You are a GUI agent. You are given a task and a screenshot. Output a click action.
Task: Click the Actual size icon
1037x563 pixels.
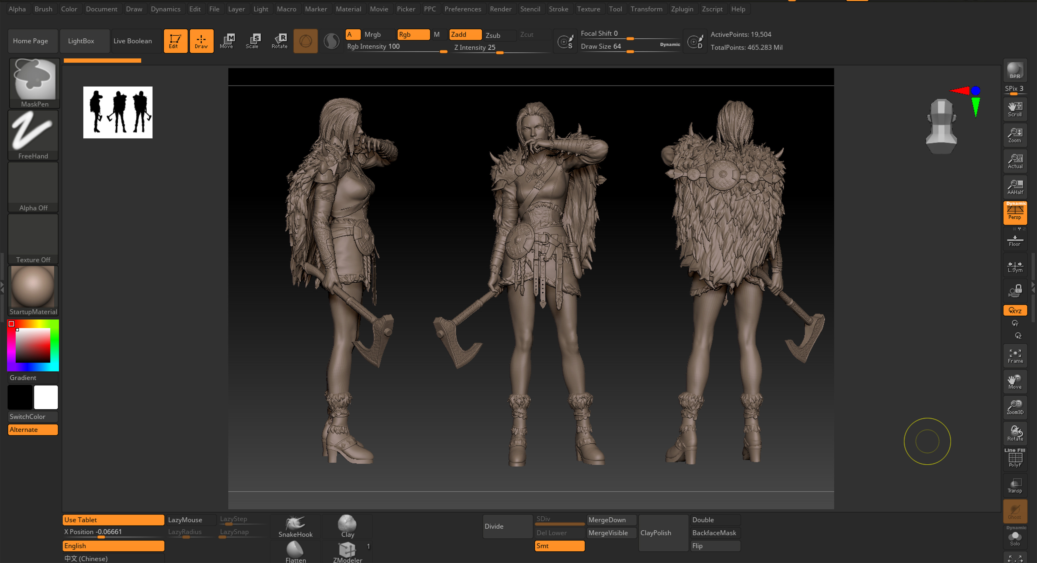1015,161
